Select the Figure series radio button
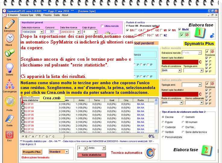The height and width of the screenshot is (163, 222). pos(163,122)
